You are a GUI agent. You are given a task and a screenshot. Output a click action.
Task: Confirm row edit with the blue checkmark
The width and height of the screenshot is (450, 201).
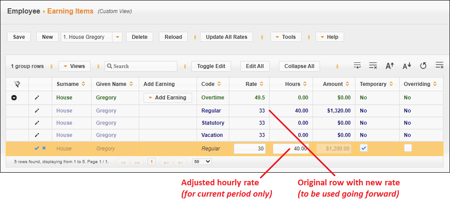pos(37,148)
